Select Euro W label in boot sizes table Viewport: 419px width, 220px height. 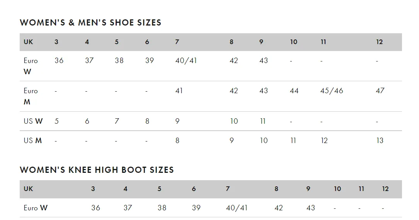point(36,208)
